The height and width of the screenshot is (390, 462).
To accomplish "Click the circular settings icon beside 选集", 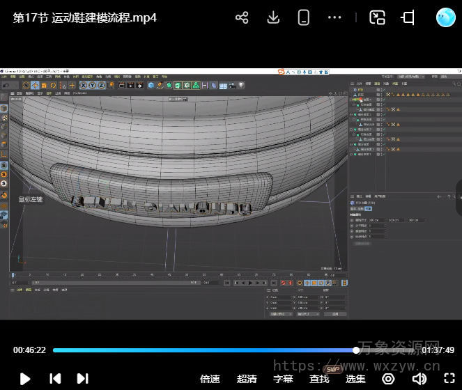I will click(388, 379).
